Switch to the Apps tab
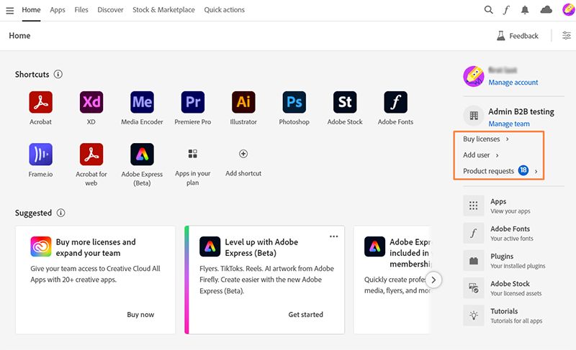The height and width of the screenshot is (350, 576). (x=58, y=10)
